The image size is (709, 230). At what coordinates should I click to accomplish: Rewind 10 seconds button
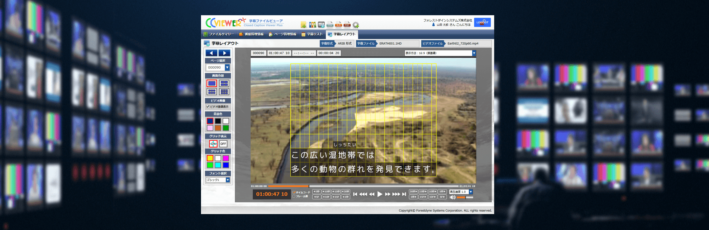pos(326,191)
